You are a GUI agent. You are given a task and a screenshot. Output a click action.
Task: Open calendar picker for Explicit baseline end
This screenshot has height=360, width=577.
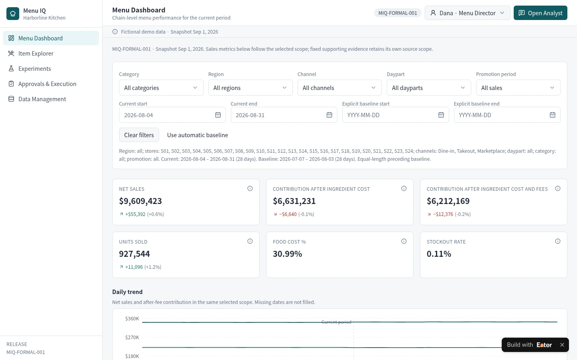click(x=553, y=115)
